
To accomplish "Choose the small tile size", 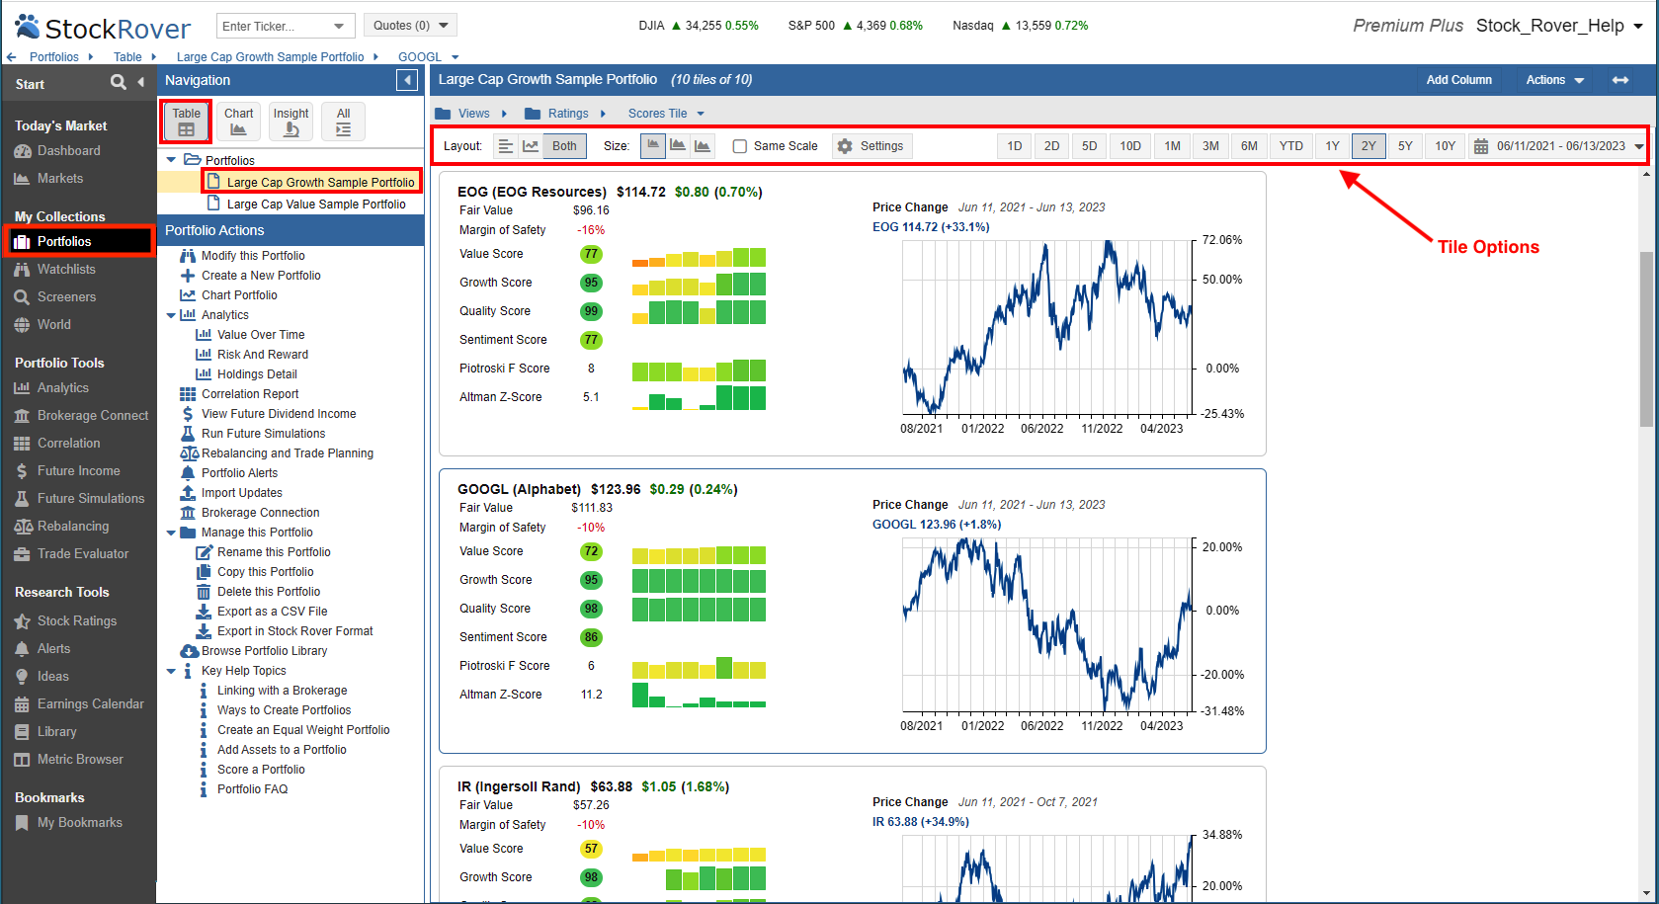I will click(653, 146).
